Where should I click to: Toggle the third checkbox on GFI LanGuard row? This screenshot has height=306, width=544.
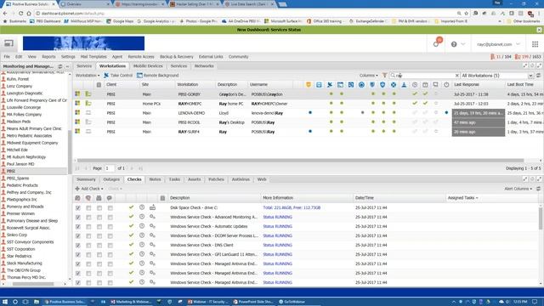tap(99, 255)
